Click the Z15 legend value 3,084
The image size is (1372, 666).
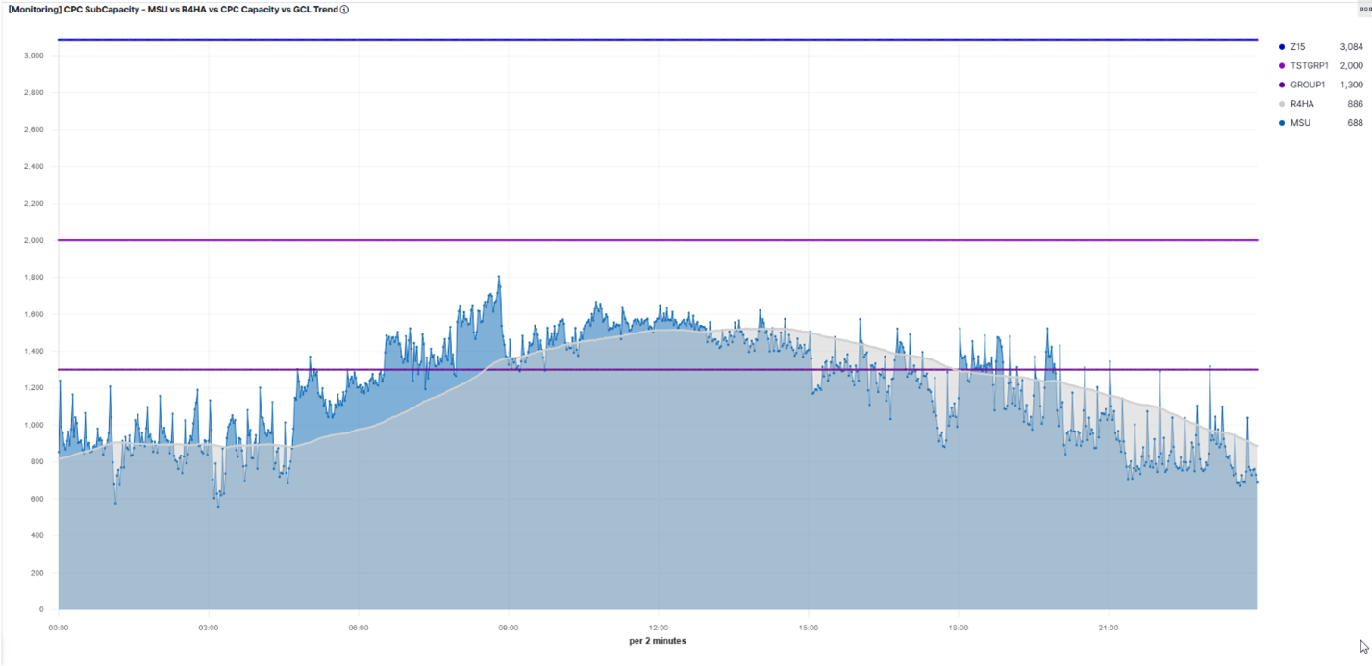point(1351,47)
